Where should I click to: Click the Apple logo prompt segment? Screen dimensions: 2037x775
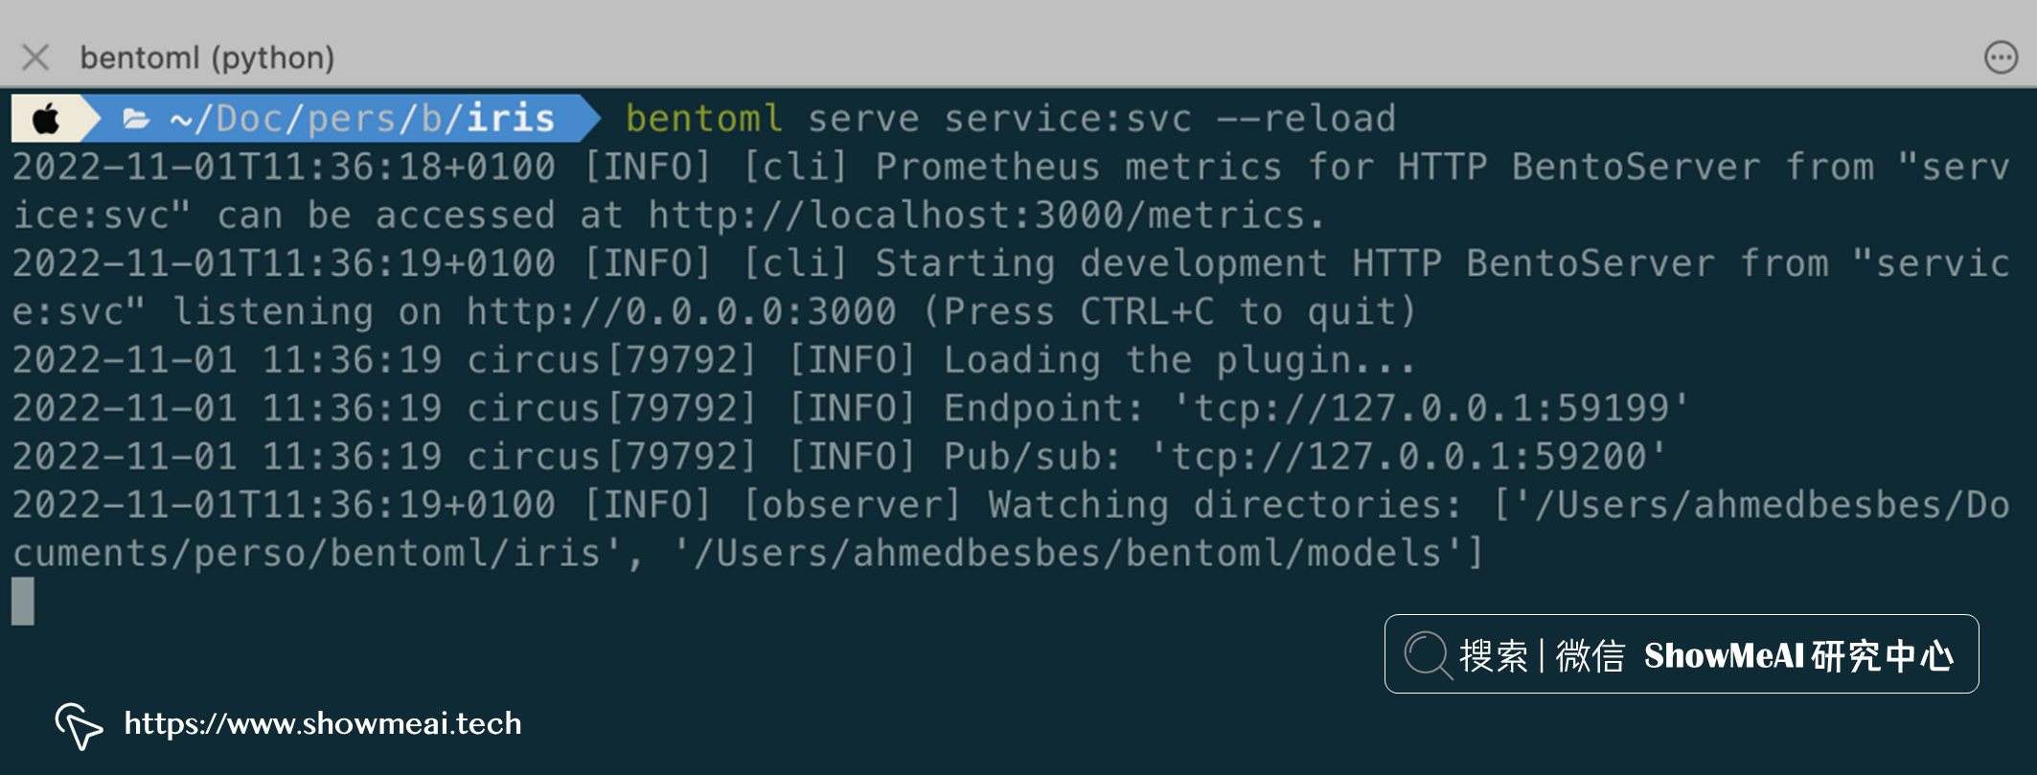46,119
